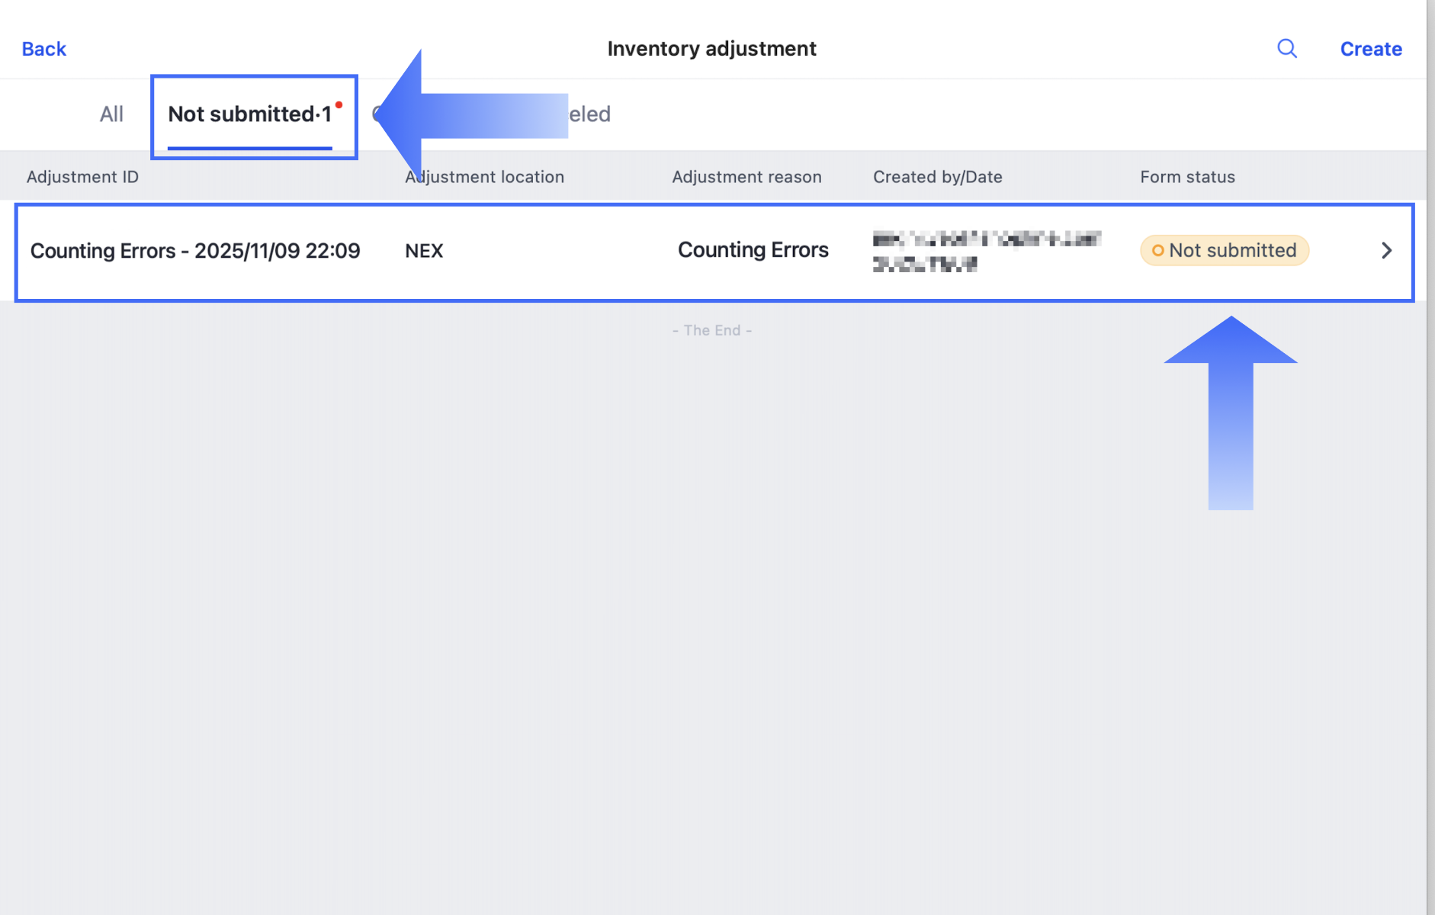Click the Adjustment ID column header
Screen dimensions: 1435x915
(x=82, y=177)
